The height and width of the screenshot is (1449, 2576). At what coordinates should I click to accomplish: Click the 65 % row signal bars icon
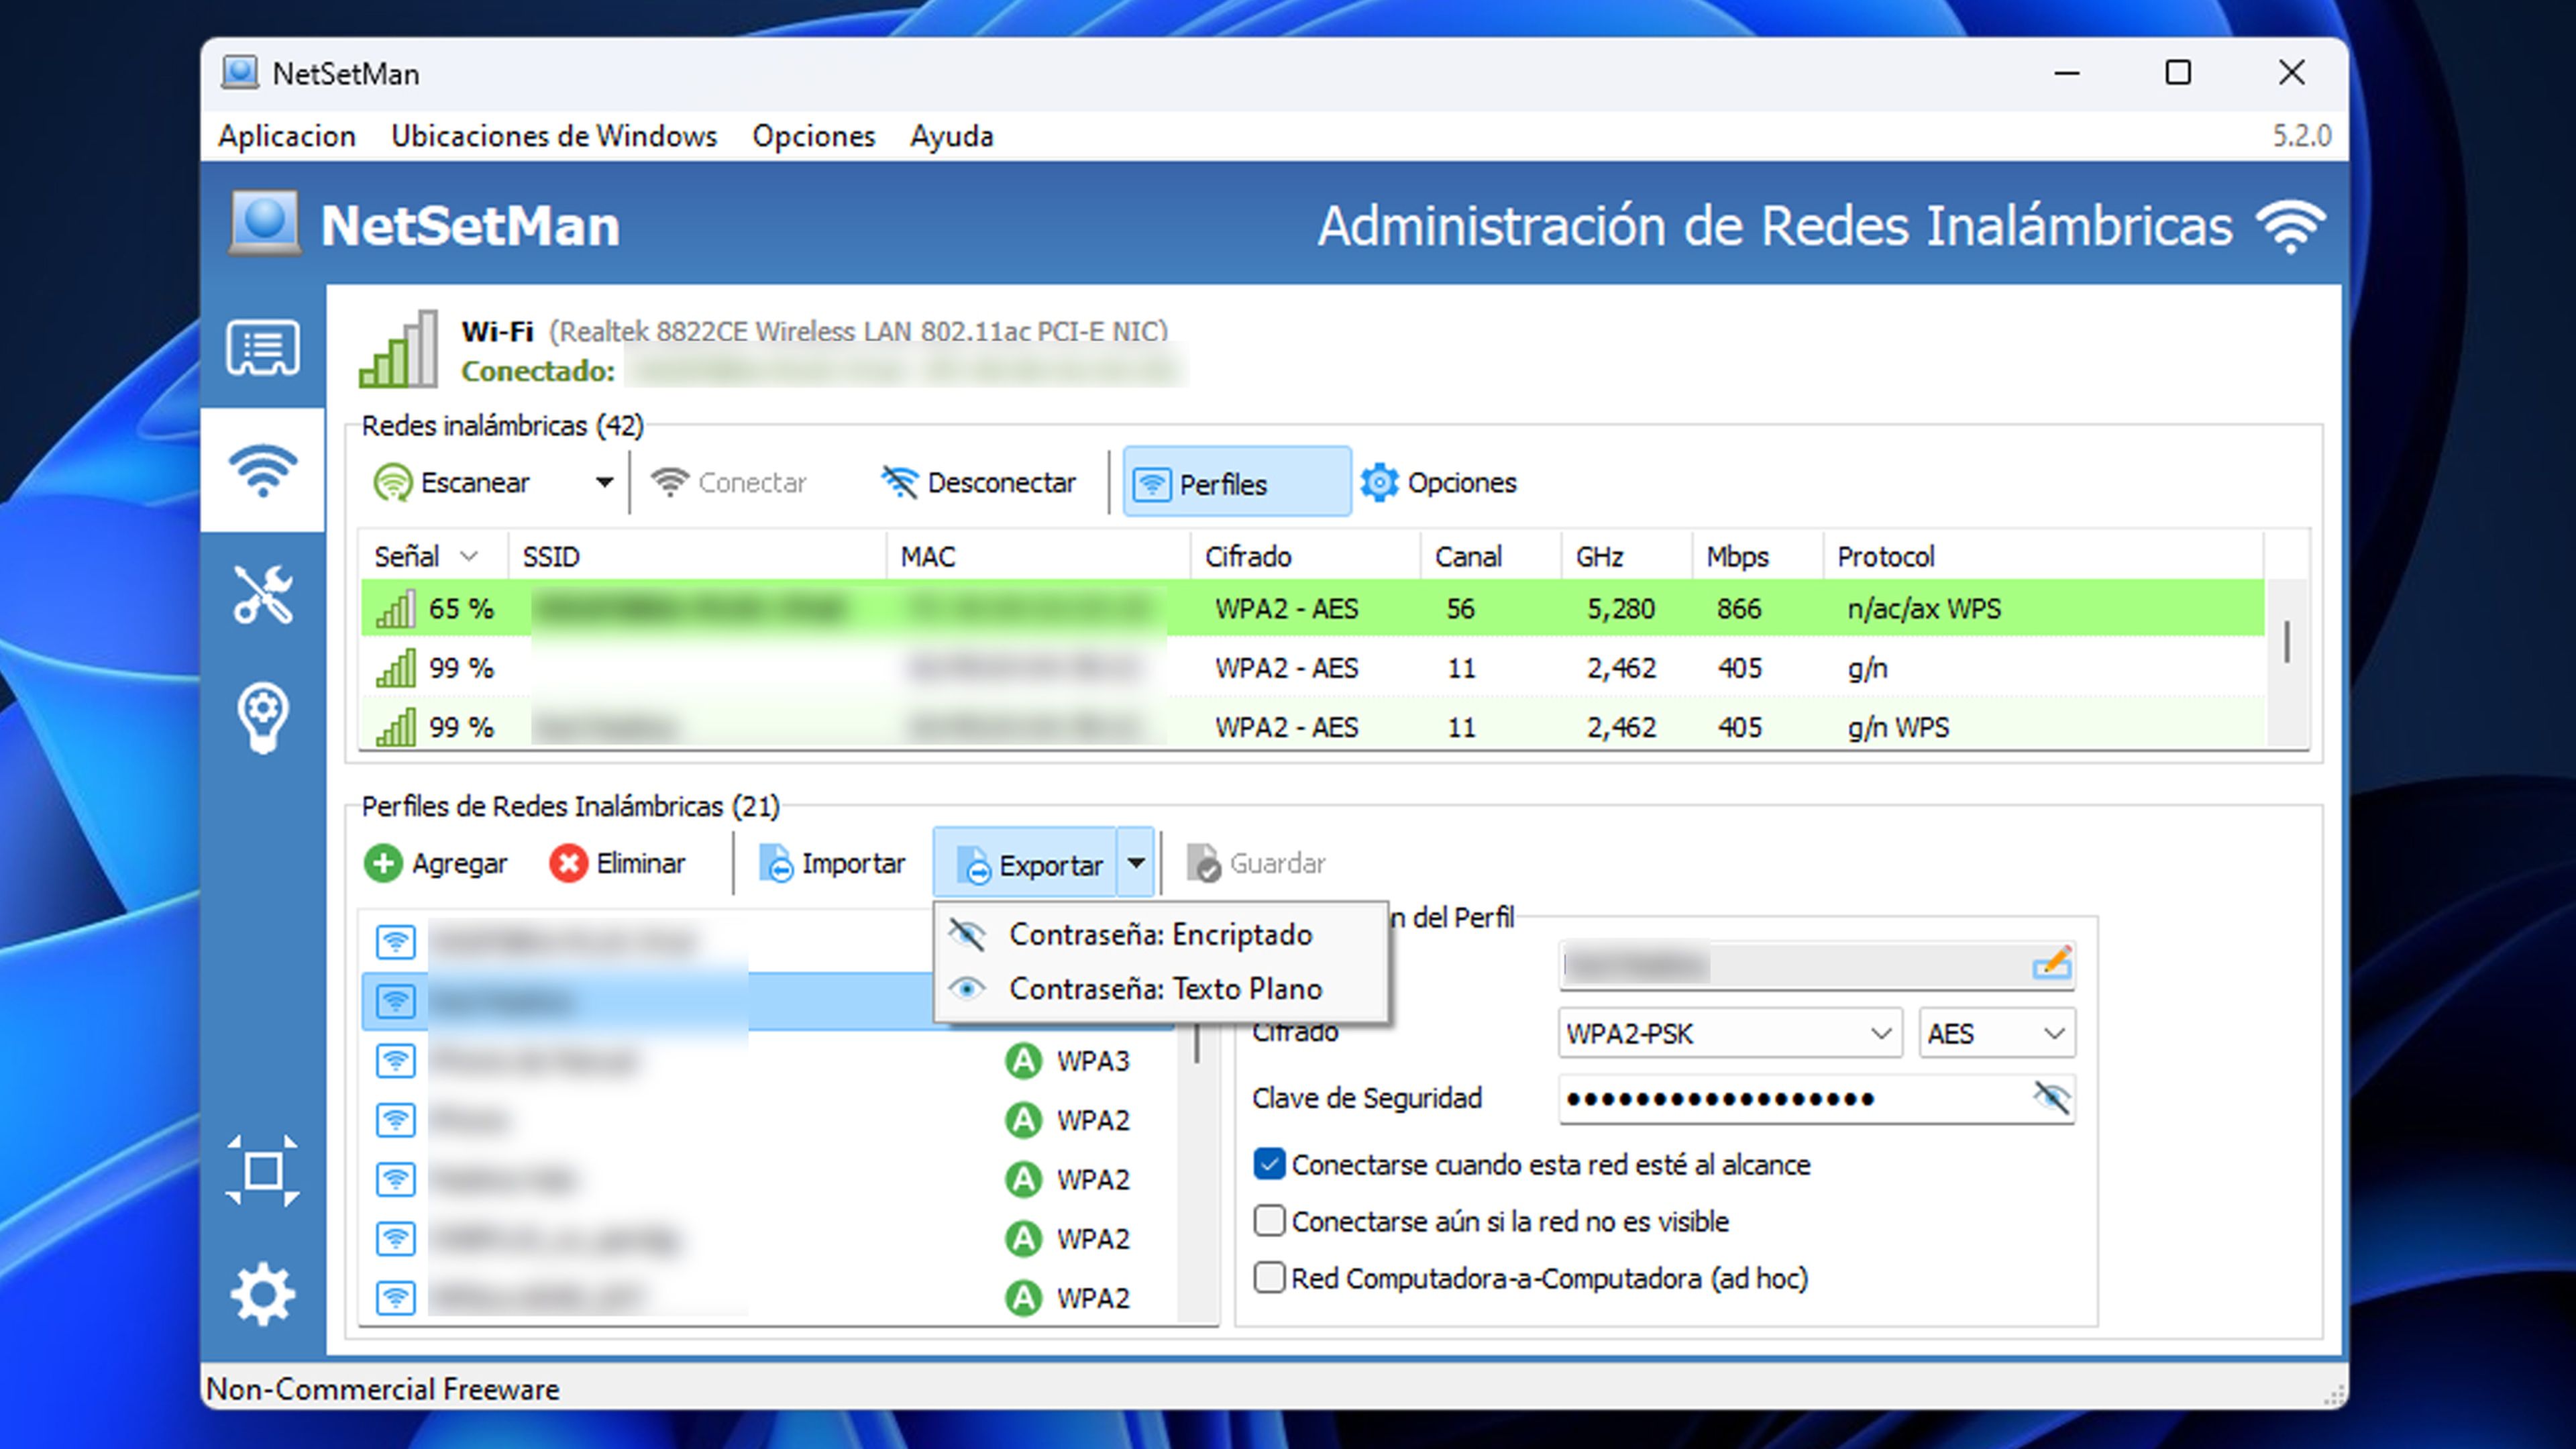(x=395, y=609)
